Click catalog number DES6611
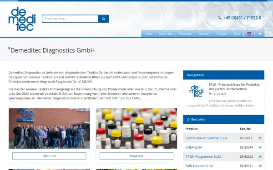Screen dimensions: 273x170 pyautogui.click(x=246, y=138)
